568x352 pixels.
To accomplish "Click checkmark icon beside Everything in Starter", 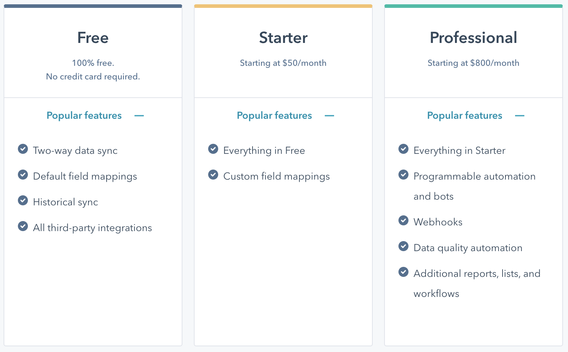I will click(403, 149).
